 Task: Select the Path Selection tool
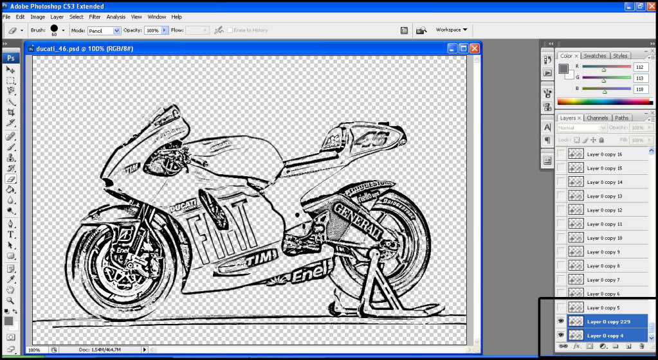coord(10,245)
